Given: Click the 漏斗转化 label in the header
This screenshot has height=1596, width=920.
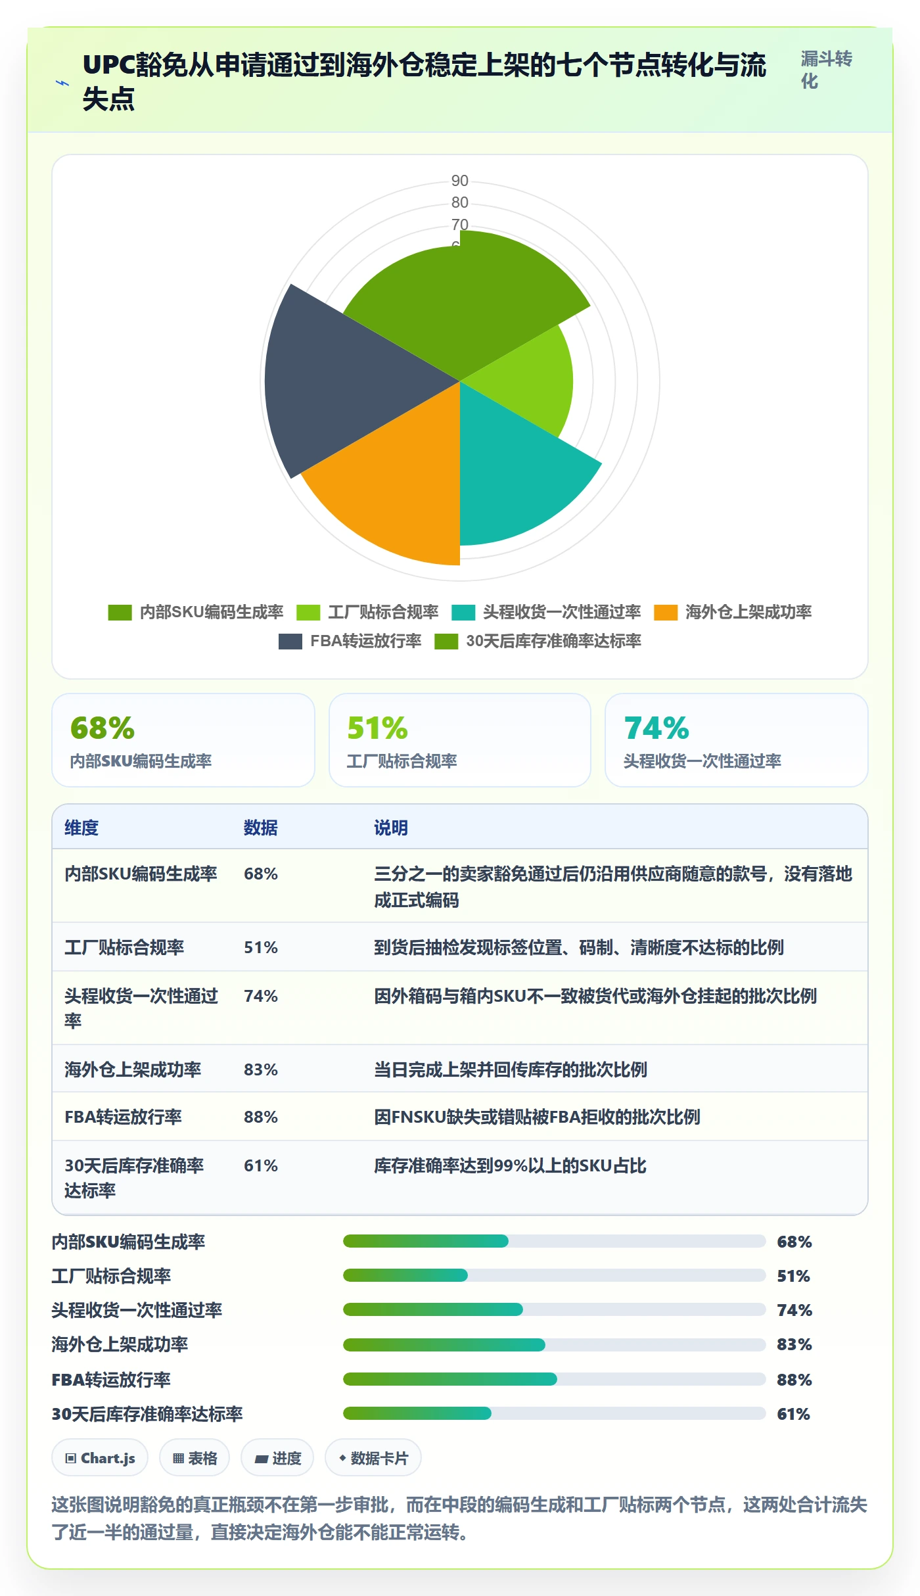Looking at the screenshot, I should tap(826, 70).
